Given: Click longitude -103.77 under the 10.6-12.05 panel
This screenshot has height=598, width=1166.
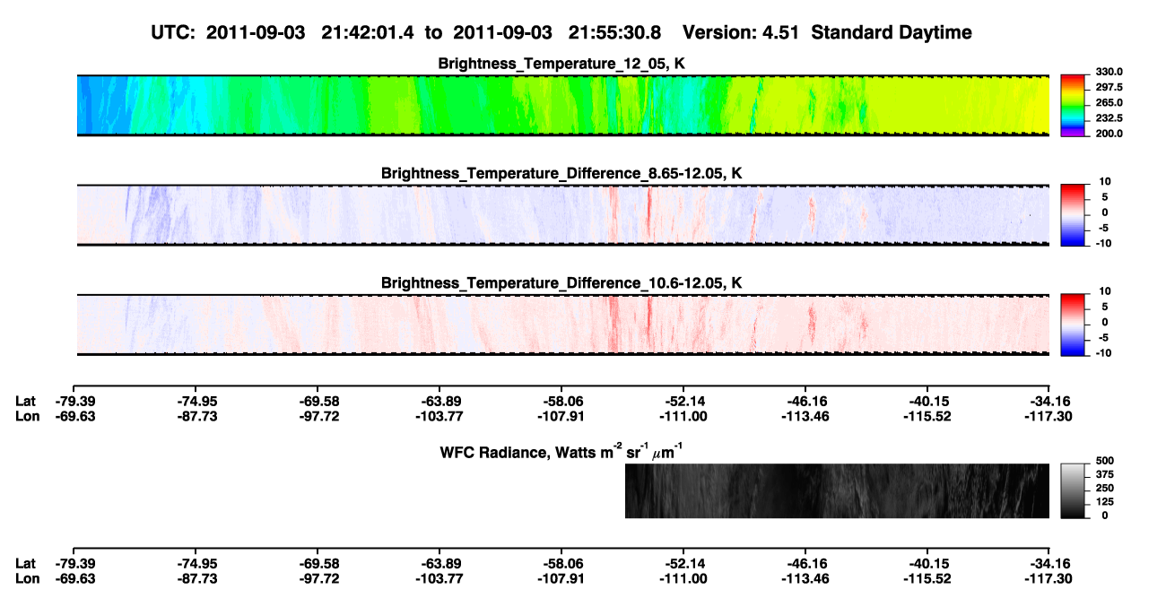Looking at the screenshot, I should [x=440, y=416].
